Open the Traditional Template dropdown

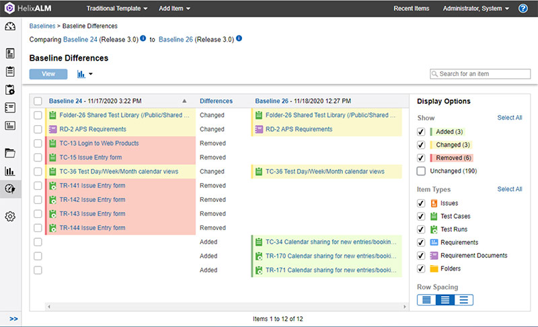pos(118,9)
